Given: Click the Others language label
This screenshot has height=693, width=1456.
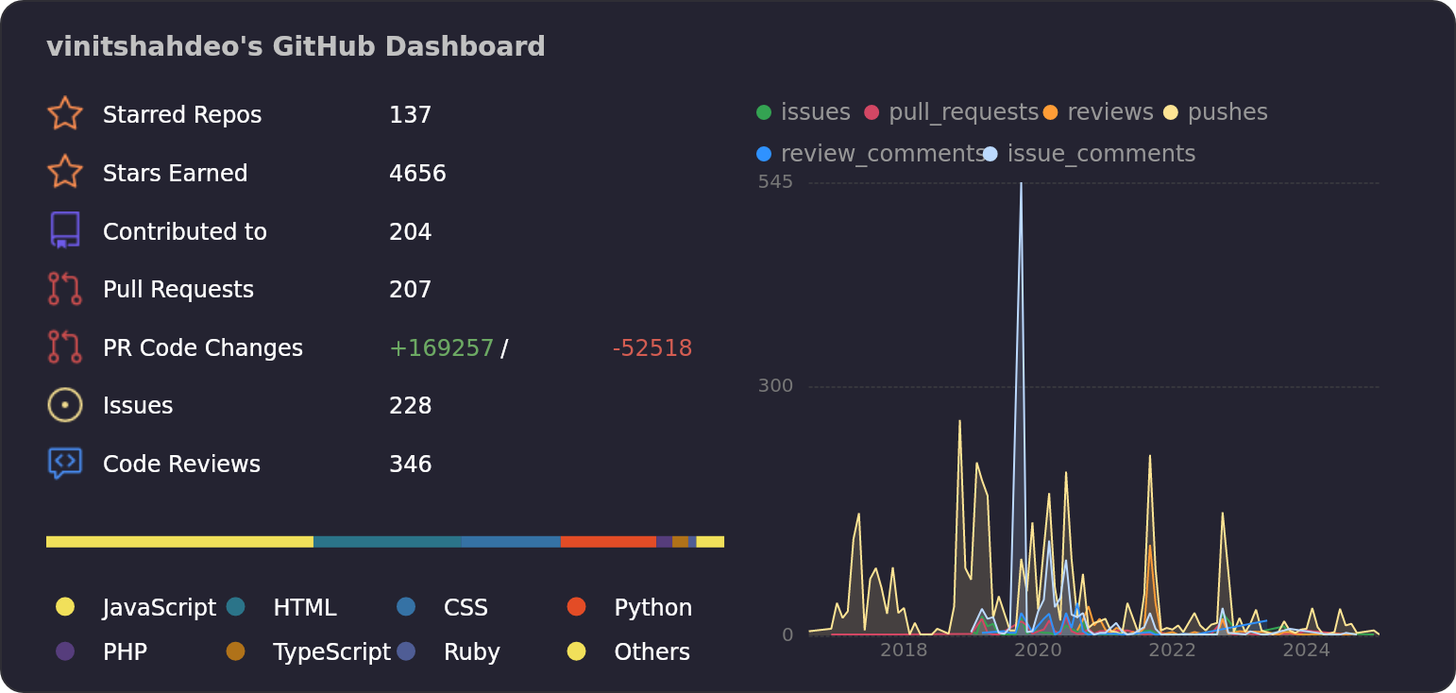Looking at the screenshot, I should 652,652.
